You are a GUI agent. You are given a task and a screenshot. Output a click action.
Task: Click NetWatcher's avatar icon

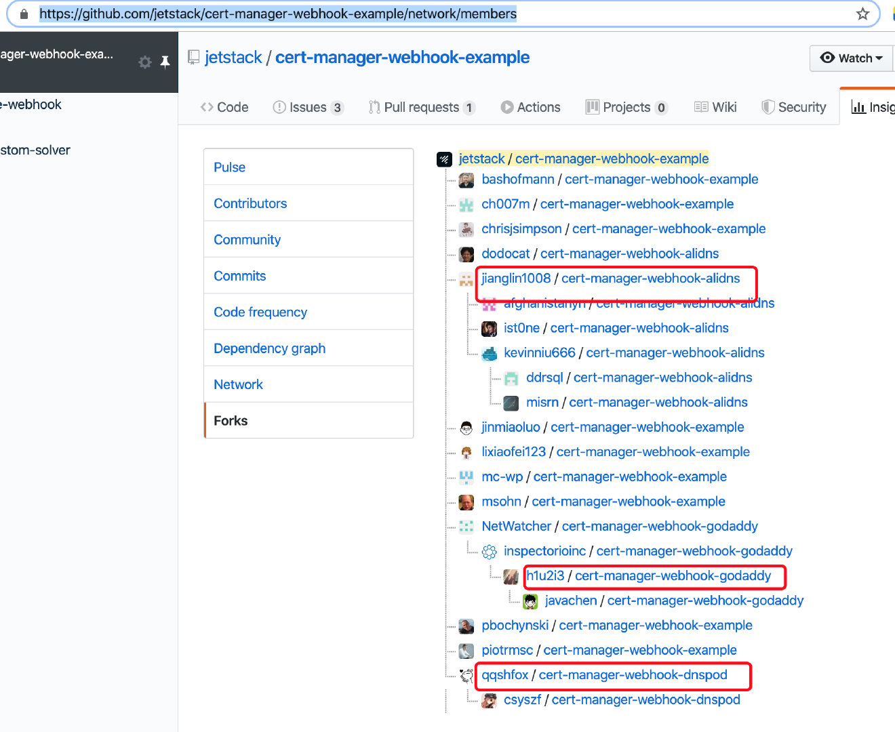point(466,527)
